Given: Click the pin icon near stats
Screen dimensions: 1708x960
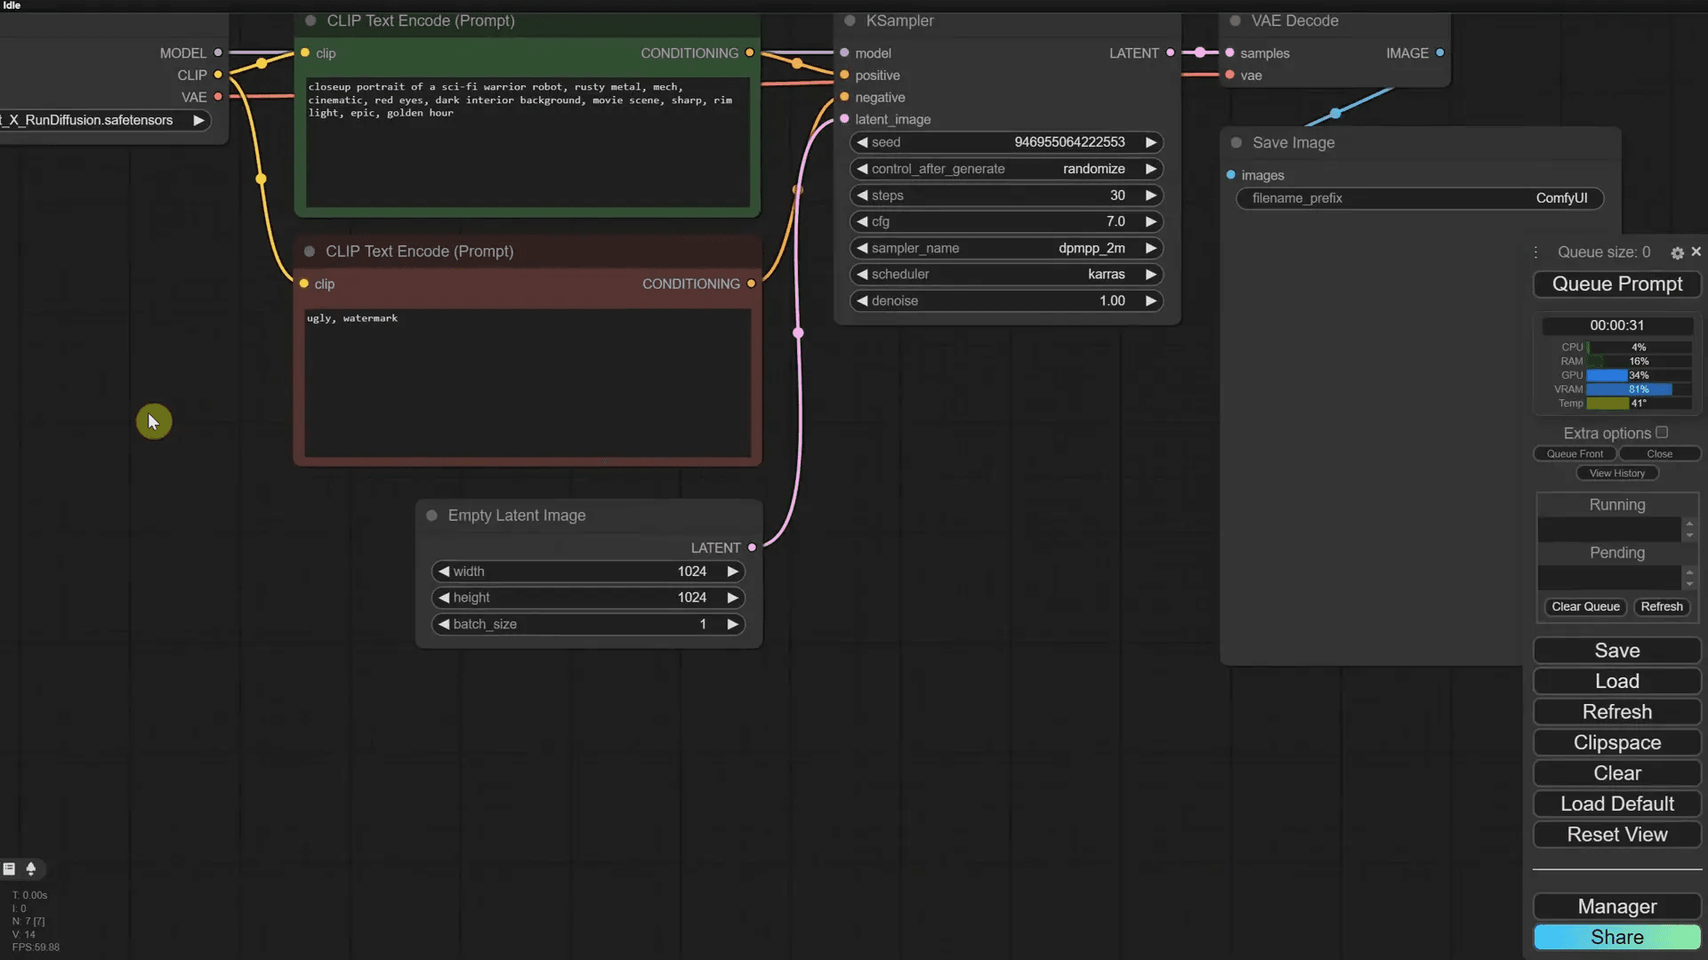Looking at the screenshot, I should pos(31,868).
